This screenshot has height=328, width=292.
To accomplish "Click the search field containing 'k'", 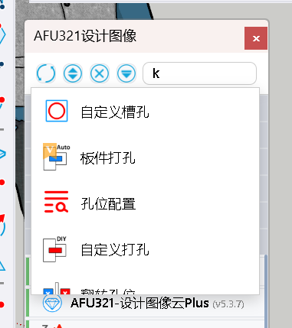I will (x=199, y=73).
